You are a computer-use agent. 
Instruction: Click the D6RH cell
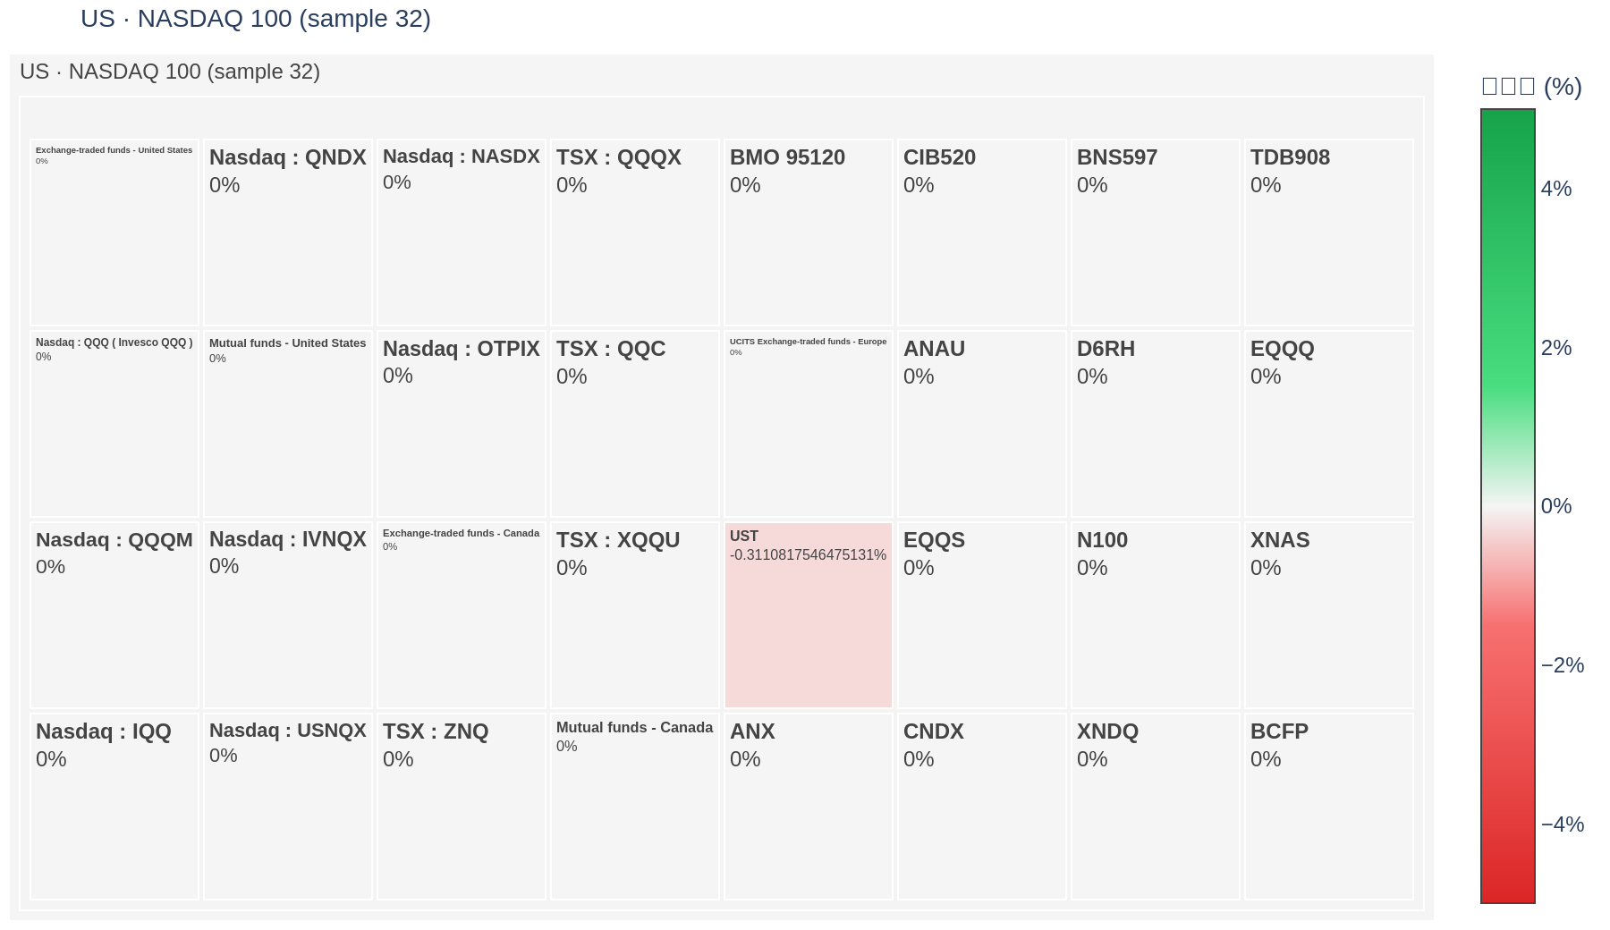1156,424
